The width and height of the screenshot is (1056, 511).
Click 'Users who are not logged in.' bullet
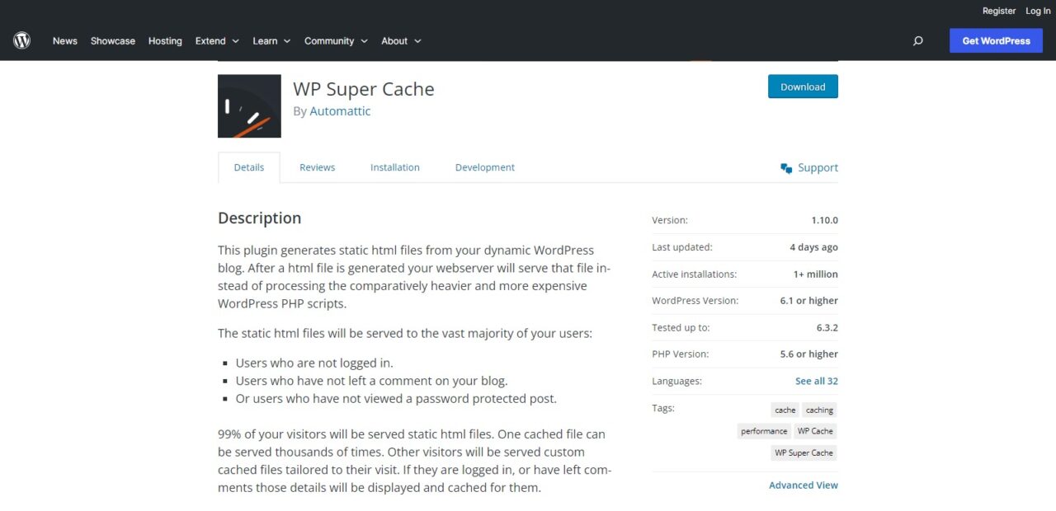coord(314,363)
